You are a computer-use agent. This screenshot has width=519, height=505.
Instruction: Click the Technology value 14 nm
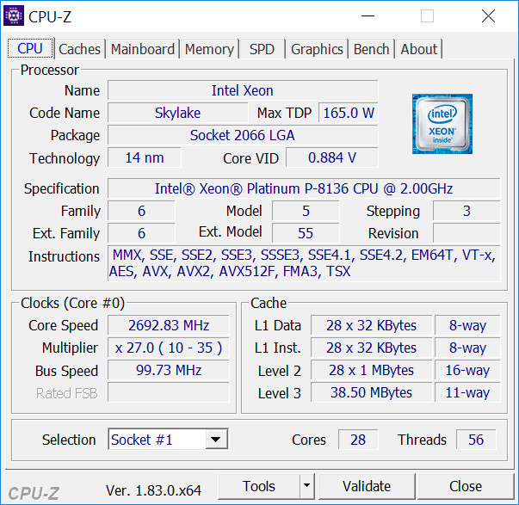[x=145, y=157]
